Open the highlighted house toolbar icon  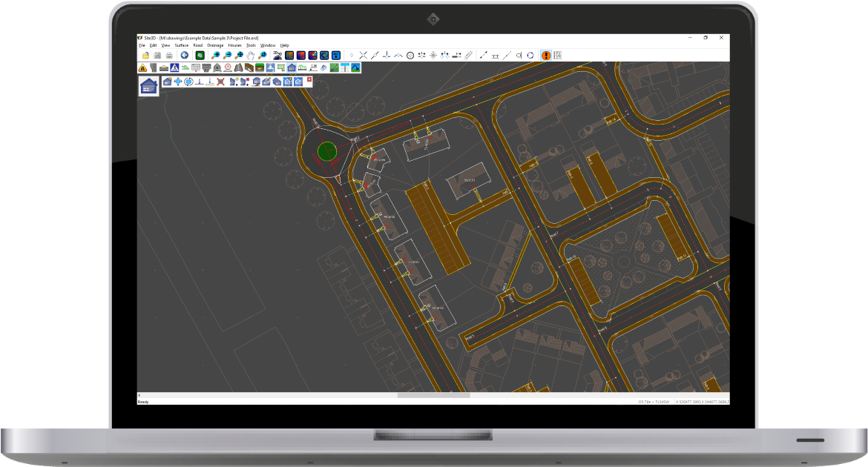[292, 67]
